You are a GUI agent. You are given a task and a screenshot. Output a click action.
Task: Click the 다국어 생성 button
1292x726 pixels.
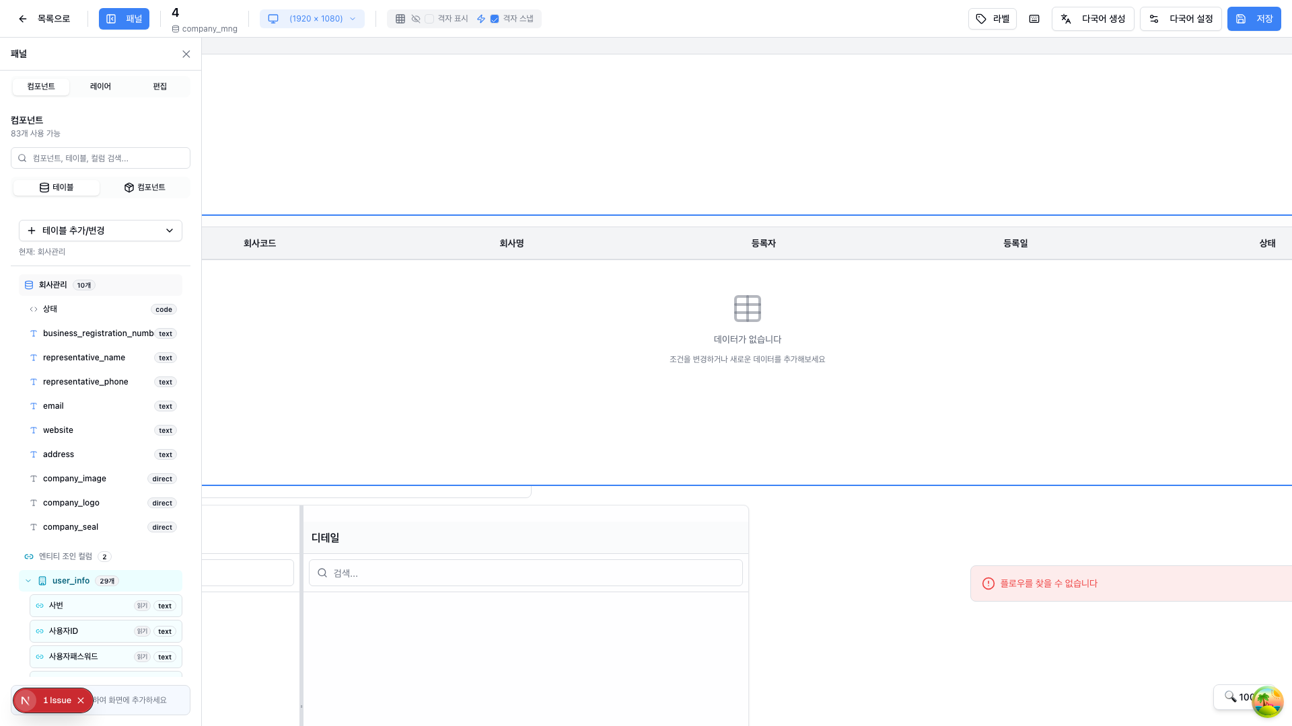click(x=1093, y=19)
